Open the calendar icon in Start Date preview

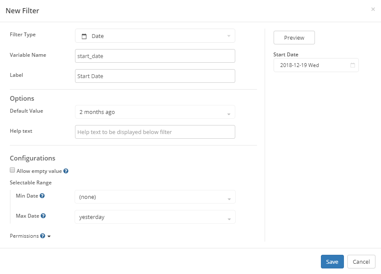[352, 65]
